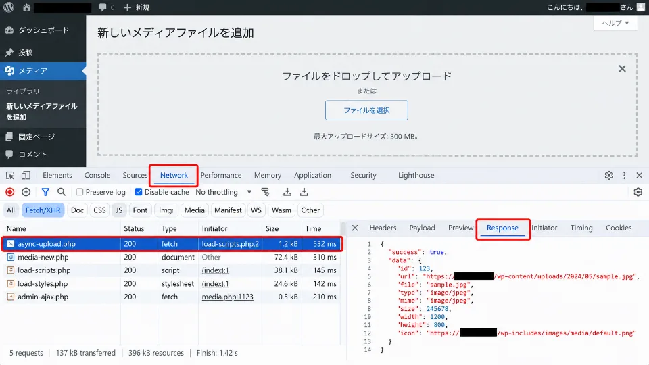The image size is (649, 365).
Task: Toggle the Doc filter chip
Action: (77, 210)
